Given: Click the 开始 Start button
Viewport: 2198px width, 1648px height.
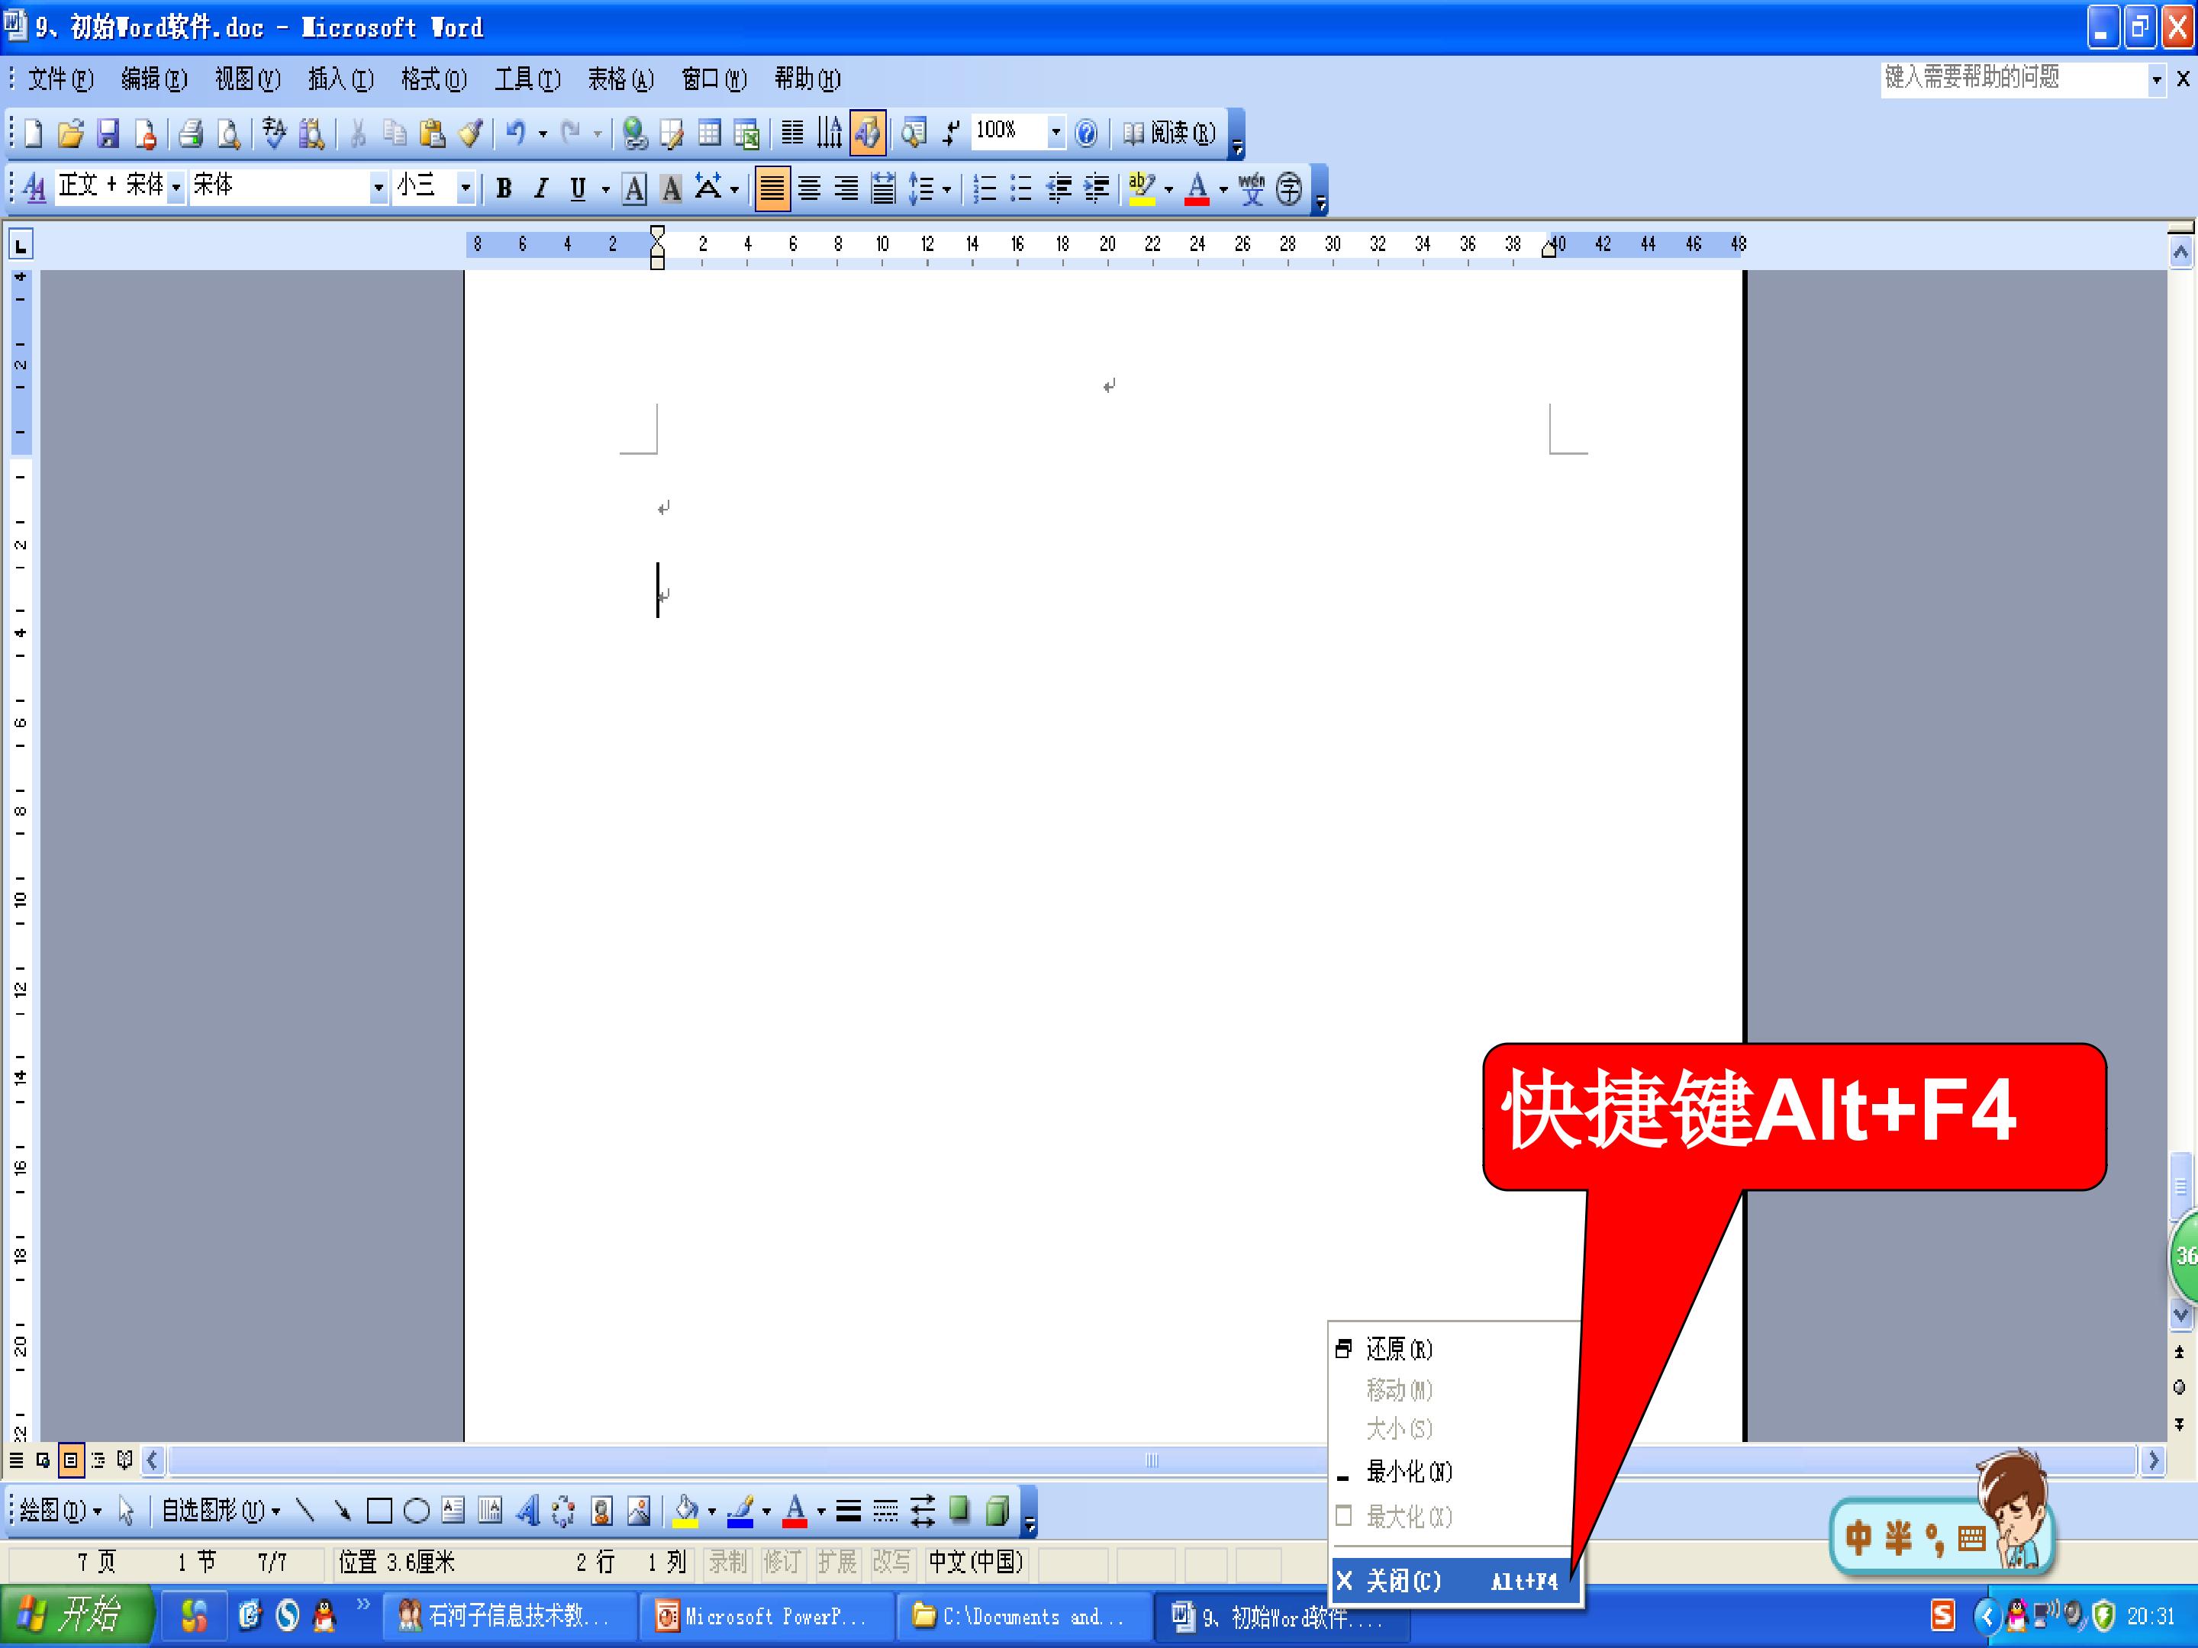Looking at the screenshot, I should click(76, 1616).
